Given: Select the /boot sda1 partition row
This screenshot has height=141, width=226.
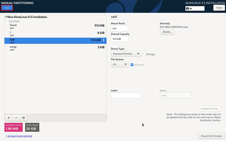Looking at the screenshot, I should 55,27.
